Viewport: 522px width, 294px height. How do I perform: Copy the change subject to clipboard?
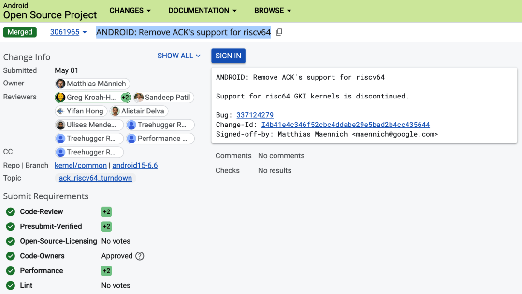(279, 32)
